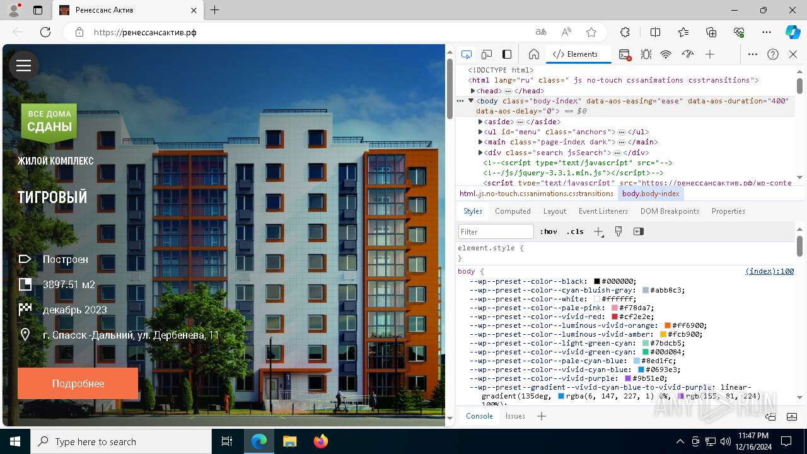Expand the main page-index node
Screen dimensions: 807x454
tap(480, 142)
